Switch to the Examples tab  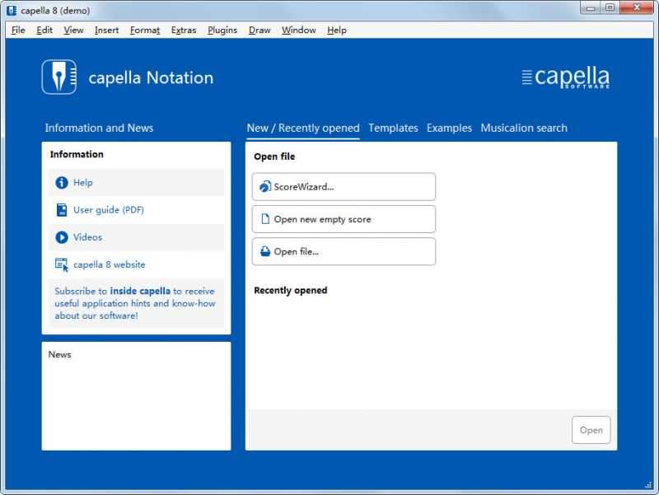pos(449,128)
